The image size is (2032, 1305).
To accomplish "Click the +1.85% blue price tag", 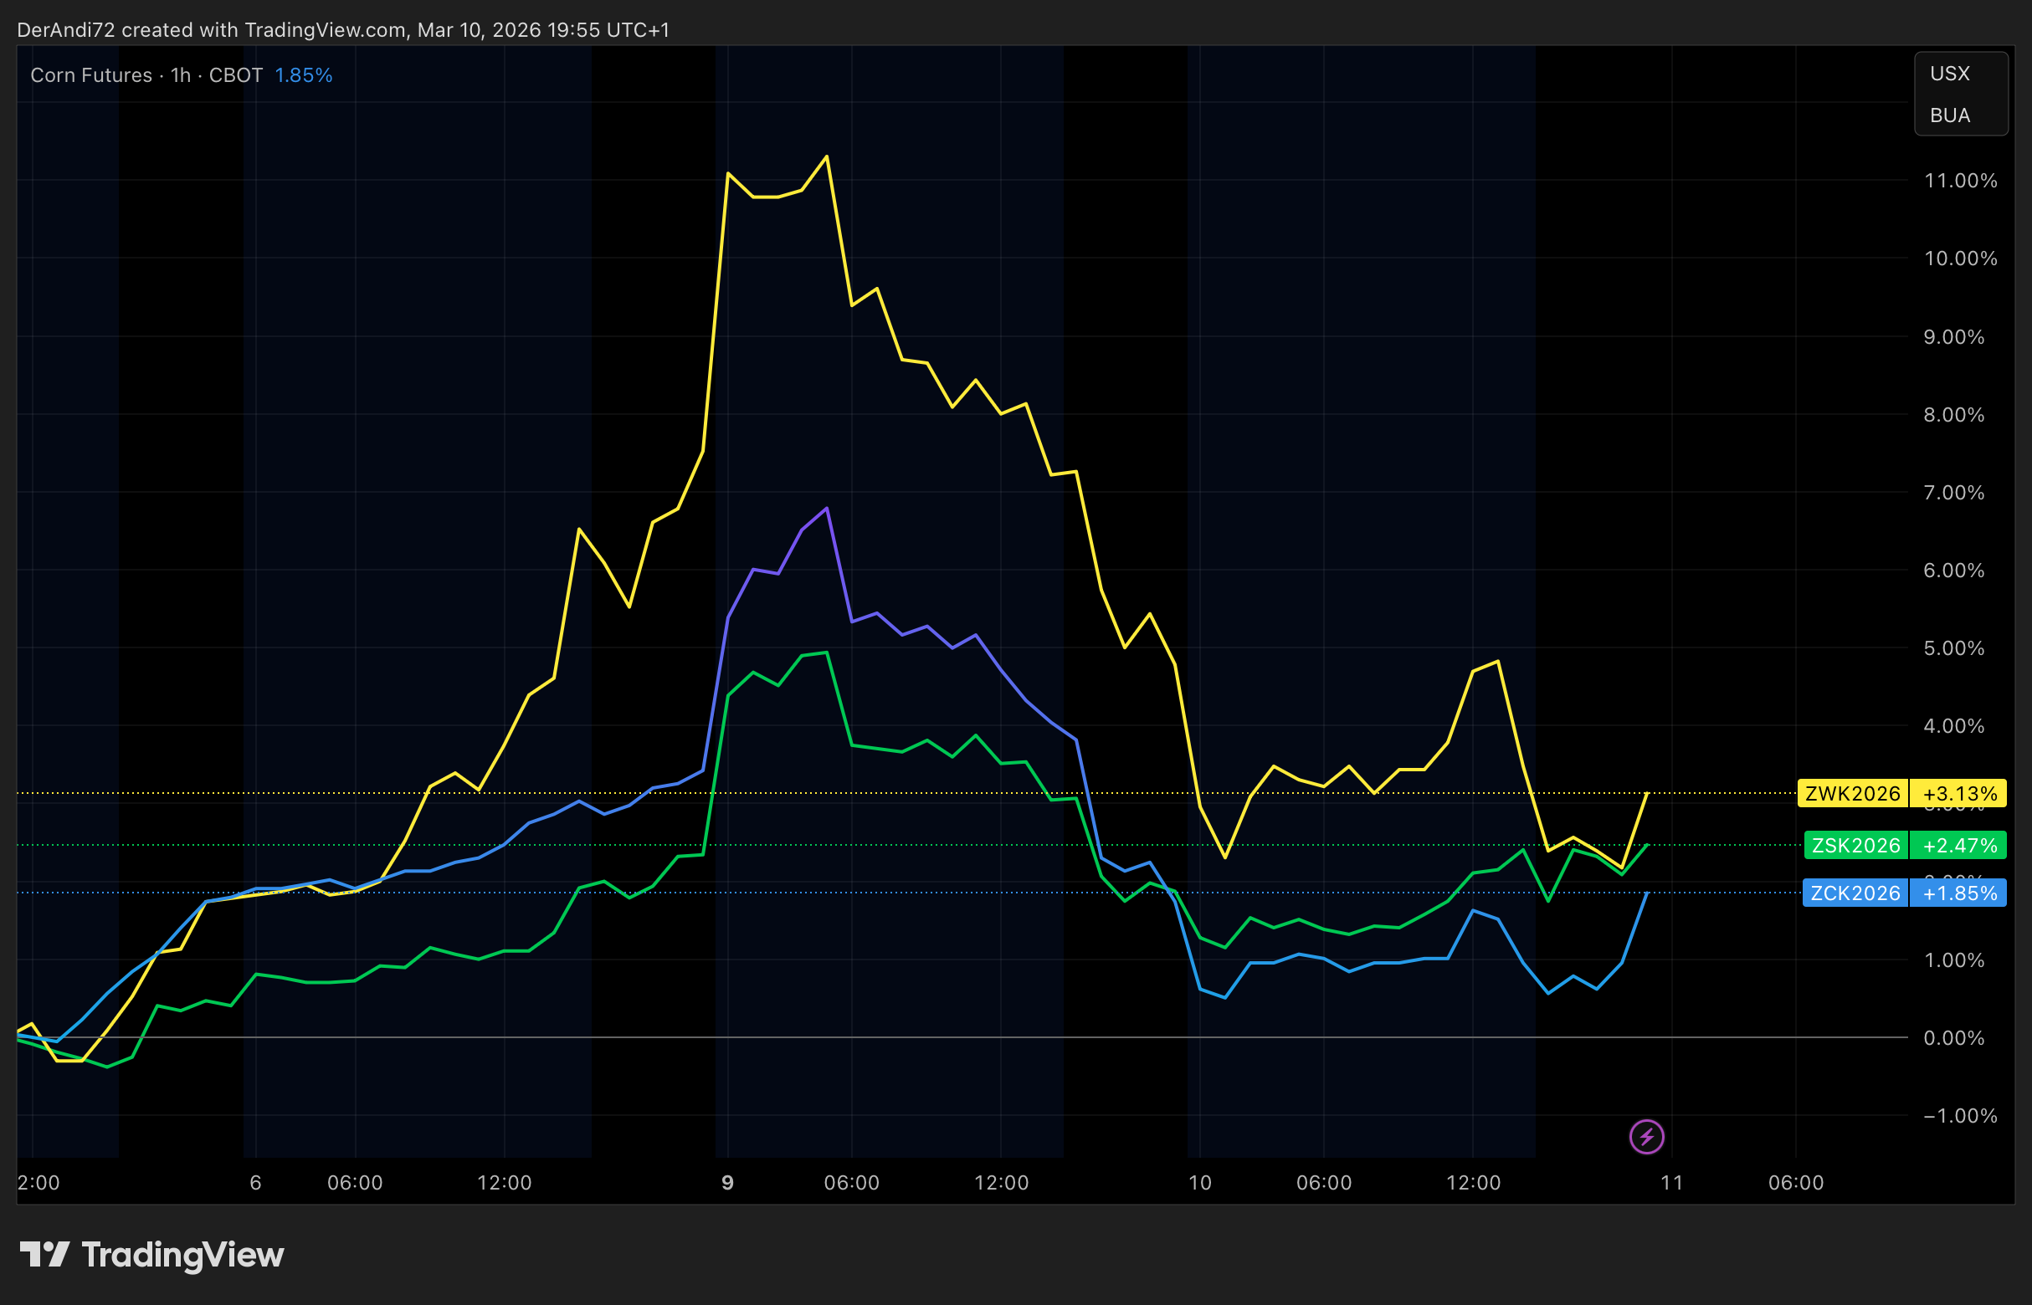I will pos(1959,893).
